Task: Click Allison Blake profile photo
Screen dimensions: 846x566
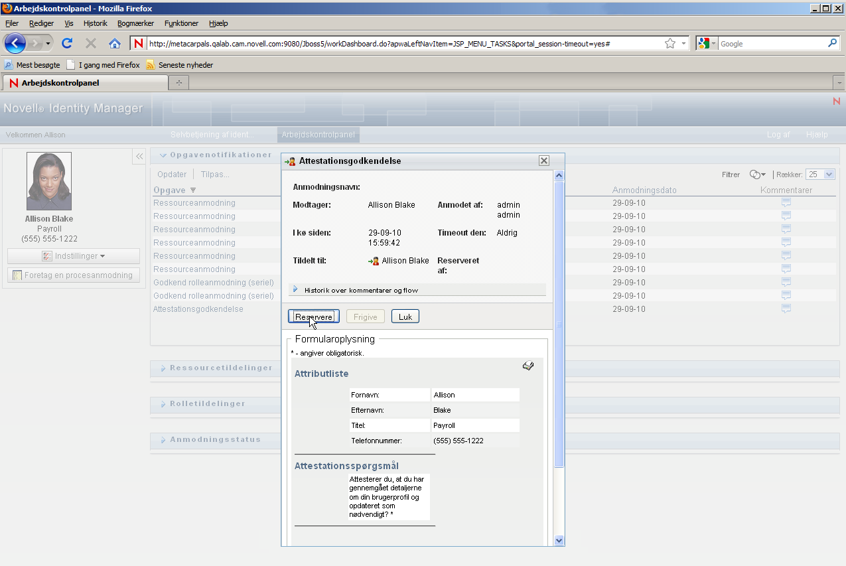Action: (49, 181)
